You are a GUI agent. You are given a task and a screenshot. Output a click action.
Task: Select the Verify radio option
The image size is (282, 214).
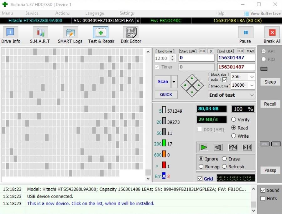(234, 120)
